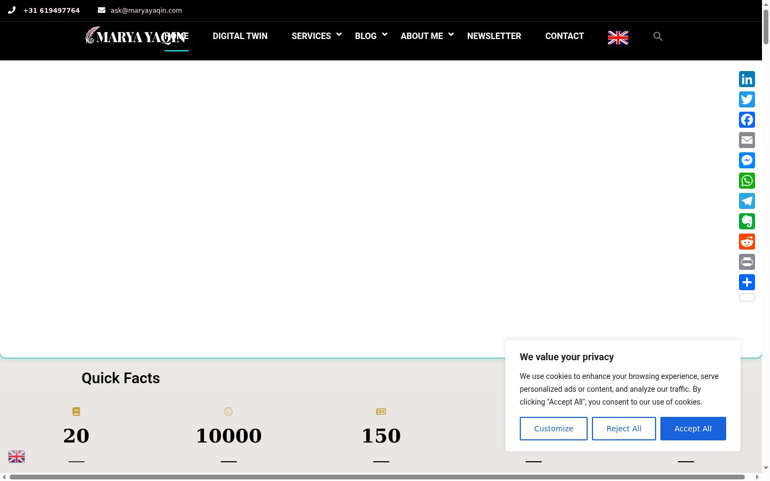Image resolution: width=770 pixels, height=481 pixels.
Task: Click the envelope icon in top bar
Action: click(x=102, y=10)
